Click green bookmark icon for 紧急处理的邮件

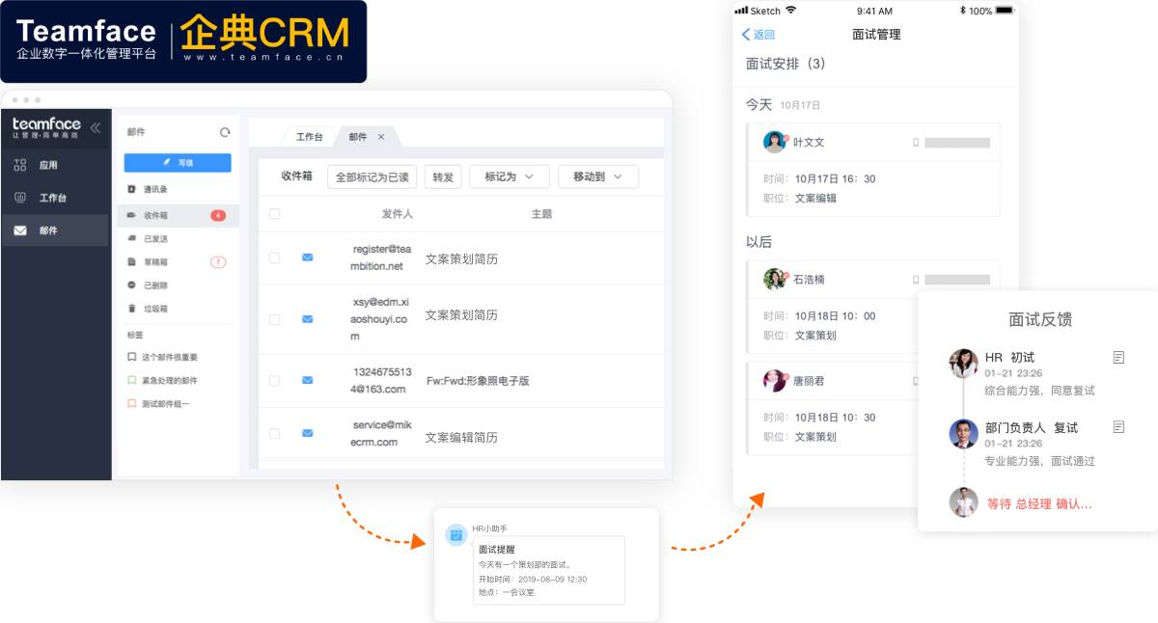pos(132,380)
